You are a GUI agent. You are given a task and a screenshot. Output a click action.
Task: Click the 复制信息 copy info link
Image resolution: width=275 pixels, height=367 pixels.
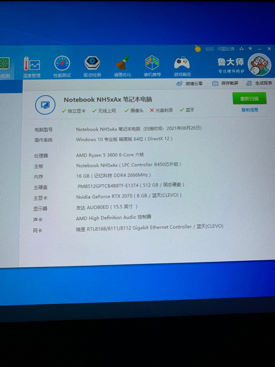tap(250, 110)
